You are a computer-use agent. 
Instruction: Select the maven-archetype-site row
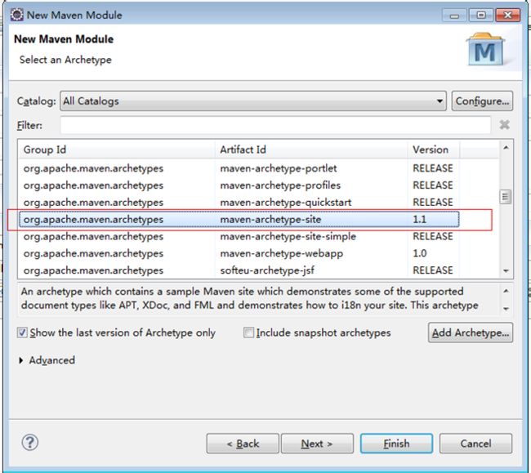pos(239,220)
